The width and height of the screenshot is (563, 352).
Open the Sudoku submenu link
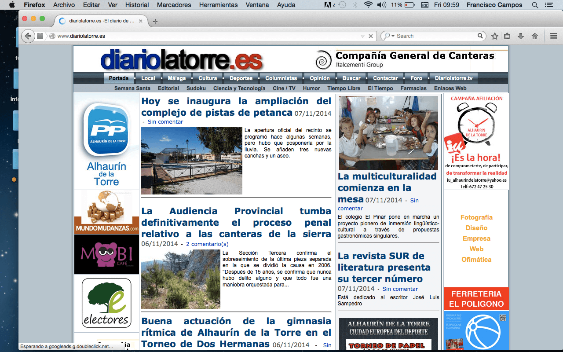196,88
